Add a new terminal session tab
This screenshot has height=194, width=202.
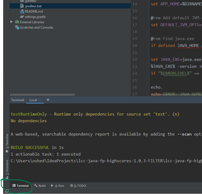click(x=48, y=100)
